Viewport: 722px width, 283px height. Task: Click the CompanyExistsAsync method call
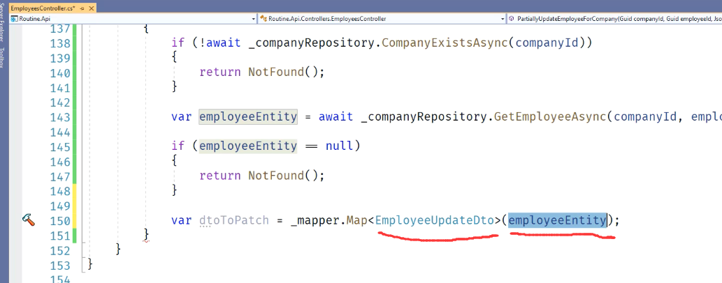click(x=445, y=43)
